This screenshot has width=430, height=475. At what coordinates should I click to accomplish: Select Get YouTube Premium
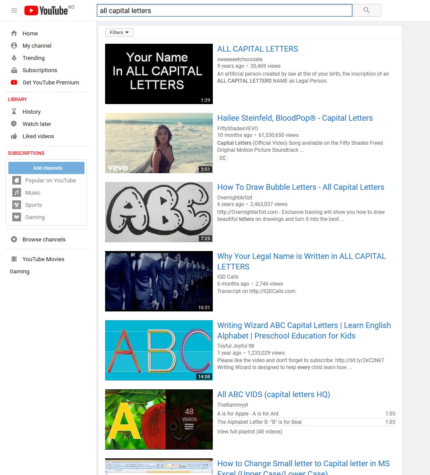pos(51,82)
